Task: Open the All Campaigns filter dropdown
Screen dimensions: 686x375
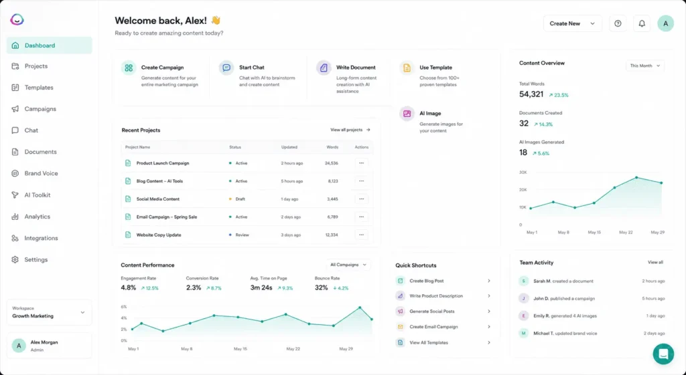Action: pyautogui.click(x=348, y=265)
